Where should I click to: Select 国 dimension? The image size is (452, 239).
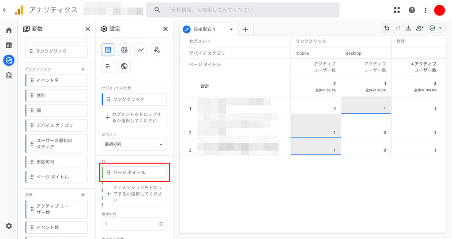[x=56, y=110]
